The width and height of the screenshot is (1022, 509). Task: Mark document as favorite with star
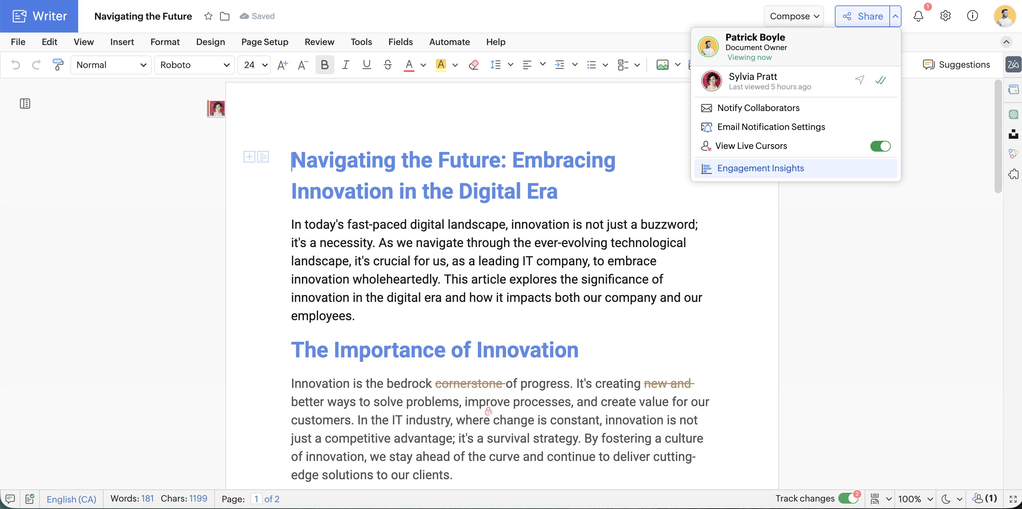click(208, 16)
